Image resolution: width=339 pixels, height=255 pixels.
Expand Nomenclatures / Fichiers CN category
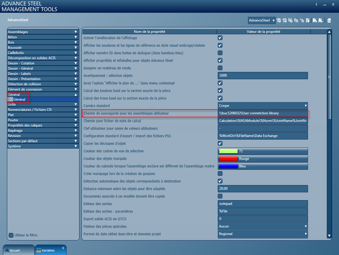(43, 110)
